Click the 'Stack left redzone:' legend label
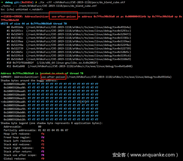The image size is (183, 161). (x=18, y=141)
